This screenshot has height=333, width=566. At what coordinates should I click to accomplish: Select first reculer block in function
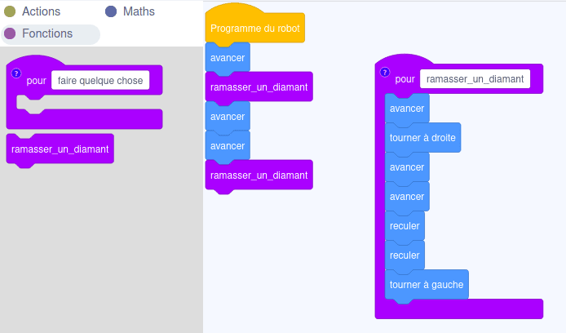click(x=405, y=226)
